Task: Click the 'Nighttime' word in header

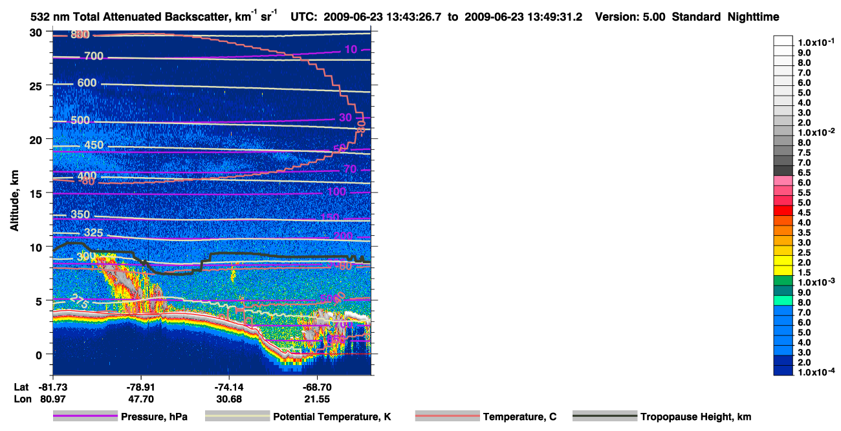Action: click(x=754, y=17)
